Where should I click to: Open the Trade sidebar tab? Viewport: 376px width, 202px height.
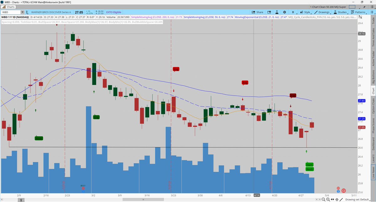[373, 21]
